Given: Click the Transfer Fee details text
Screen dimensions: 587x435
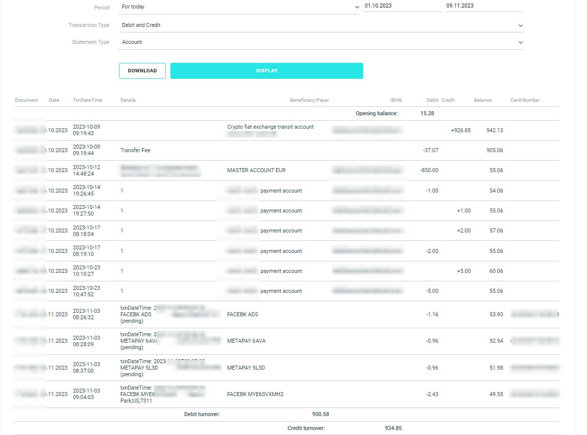Looking at the screenshot, I should (x=135, y=150).
